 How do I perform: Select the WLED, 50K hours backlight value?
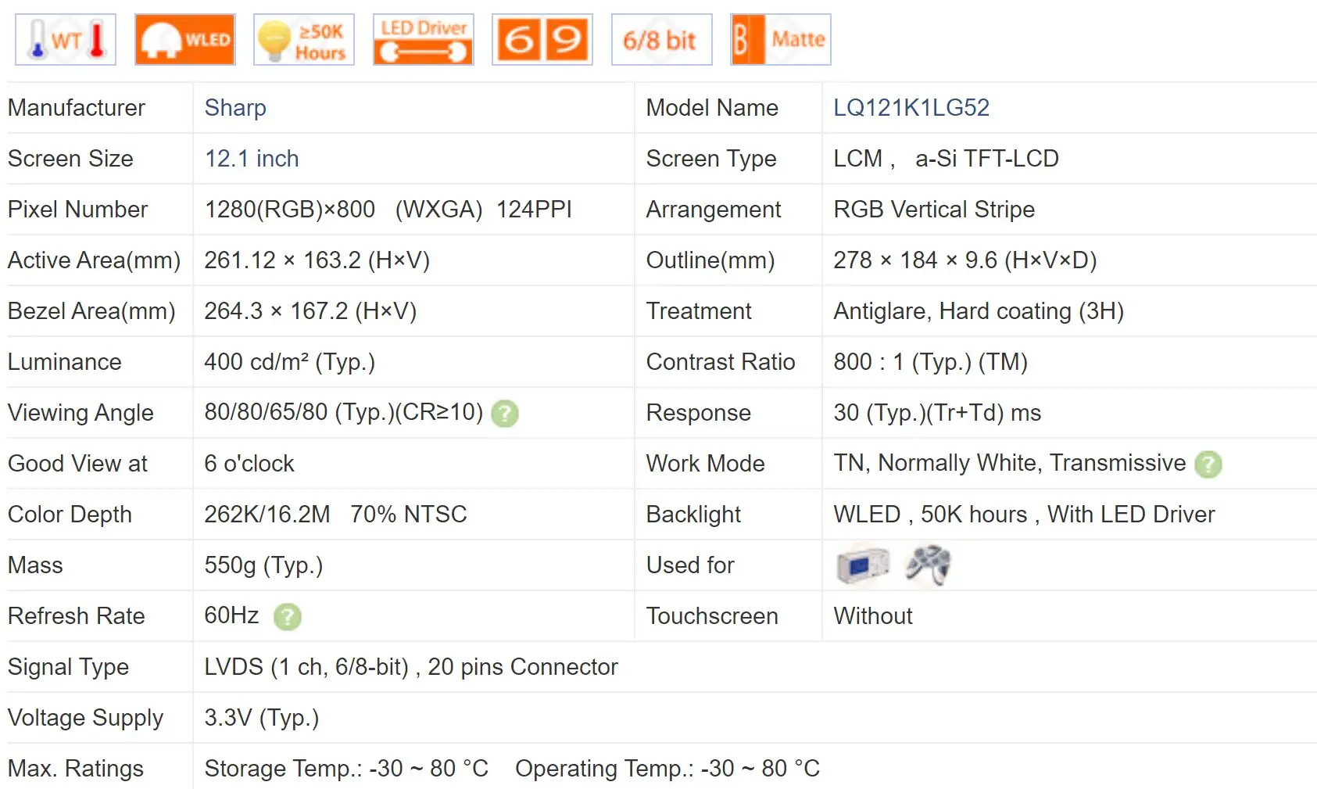coord(1025,515)
